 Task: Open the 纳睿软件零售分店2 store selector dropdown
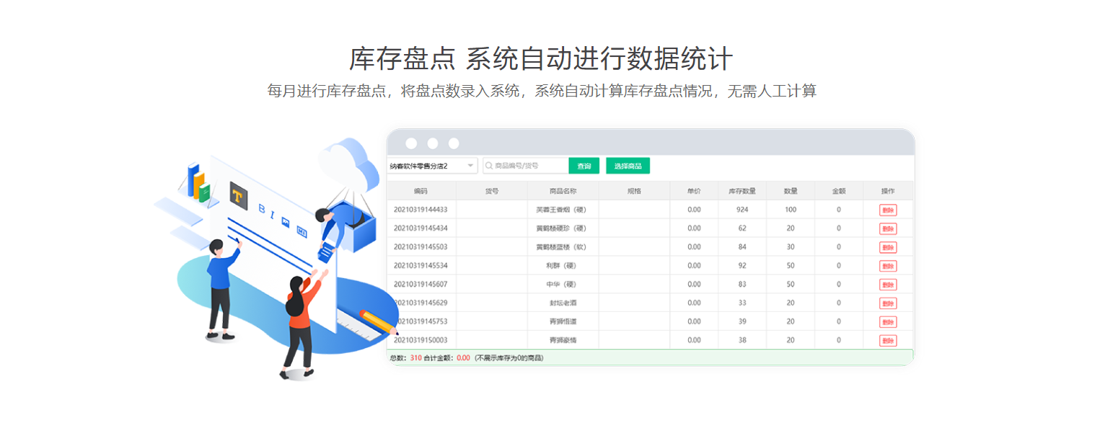(433, 164)
